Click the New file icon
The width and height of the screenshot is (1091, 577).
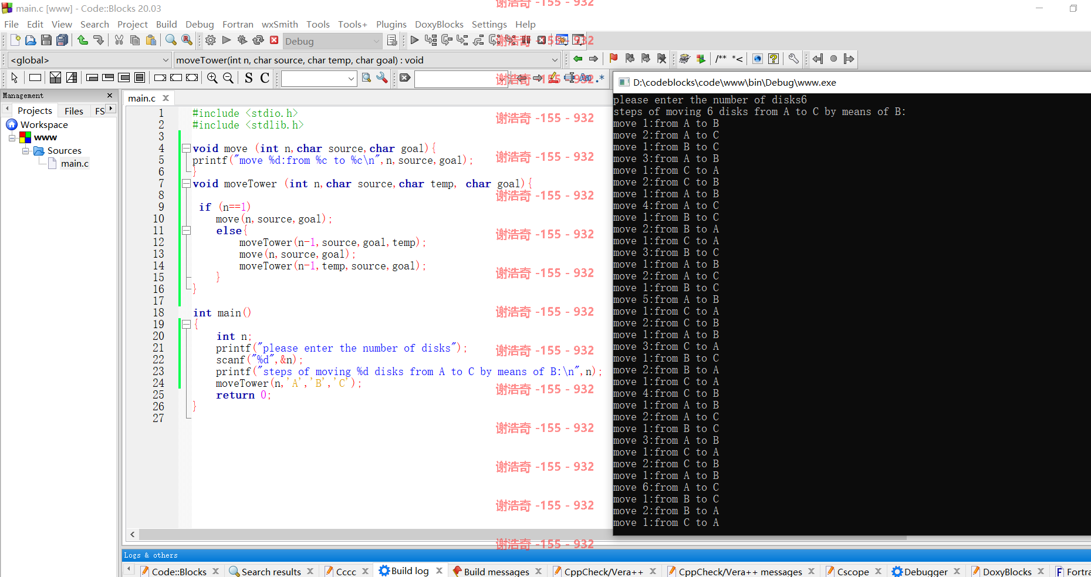[15, 40]
